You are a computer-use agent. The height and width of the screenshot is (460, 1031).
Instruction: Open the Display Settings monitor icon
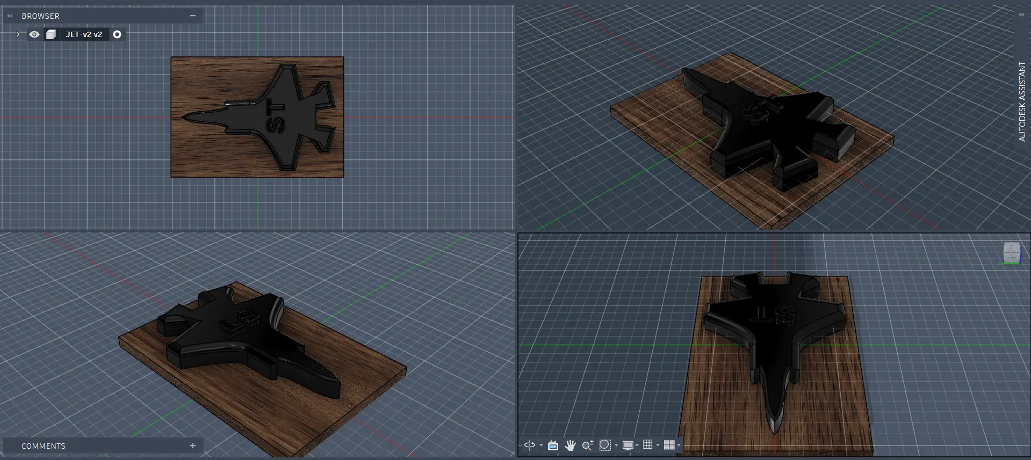pyautogui.click(x=628, y=446)
